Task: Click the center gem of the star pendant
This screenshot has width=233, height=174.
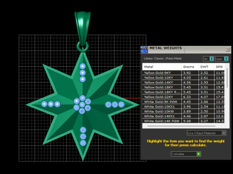Action: [x=82, y=104]
